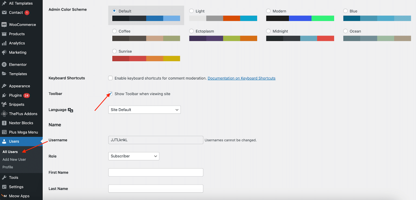Image resolution: width=416 pixels, height=200 pixels.
Task: Uncheck Show Toolbar when viewing site
Action: [110, 94]
